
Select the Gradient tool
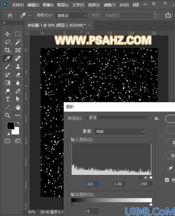[x=7, y=83]
